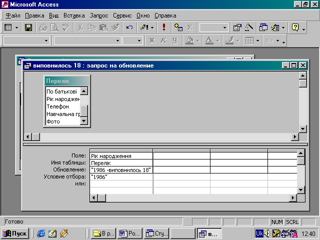The image size is (320, 240).
Task: Click the Format Painter brush icon
Action: pyautogui.click(x=115, y=27)
